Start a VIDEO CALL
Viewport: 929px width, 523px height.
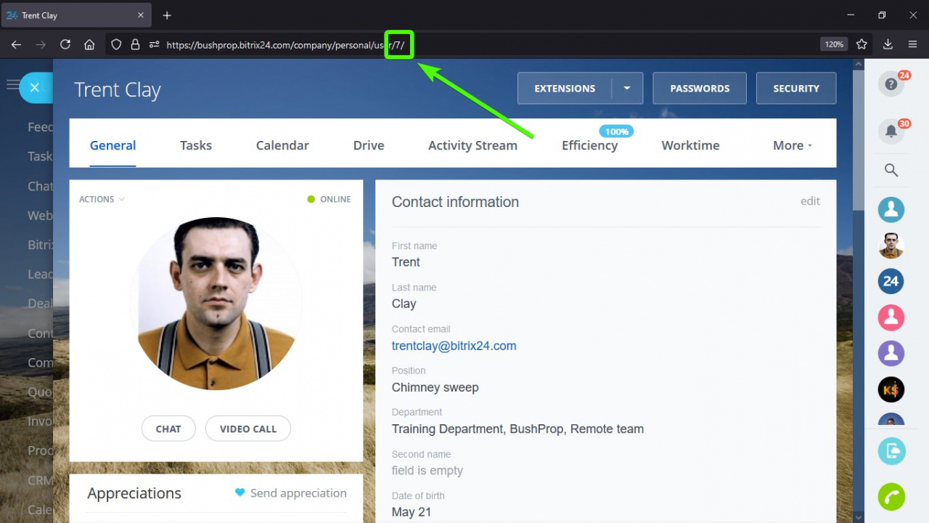248,429
